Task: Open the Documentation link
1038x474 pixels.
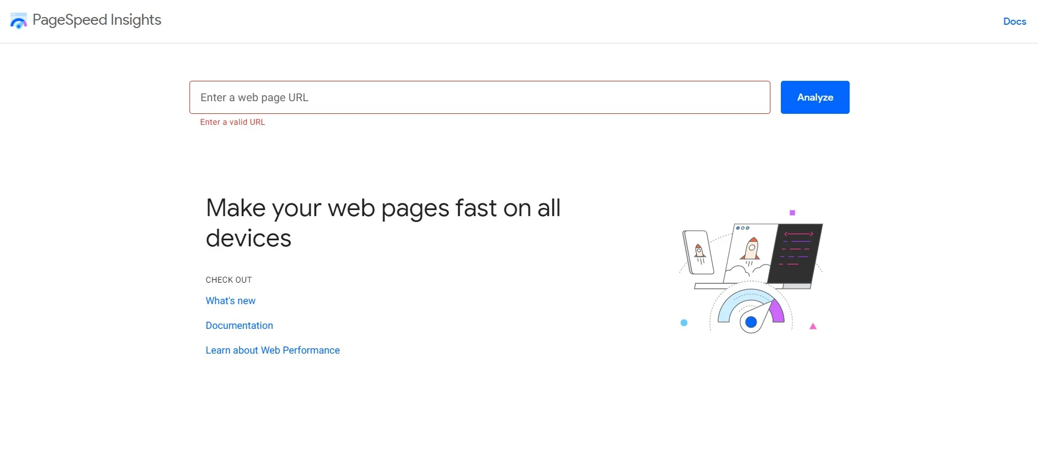Action: [239, 326]
